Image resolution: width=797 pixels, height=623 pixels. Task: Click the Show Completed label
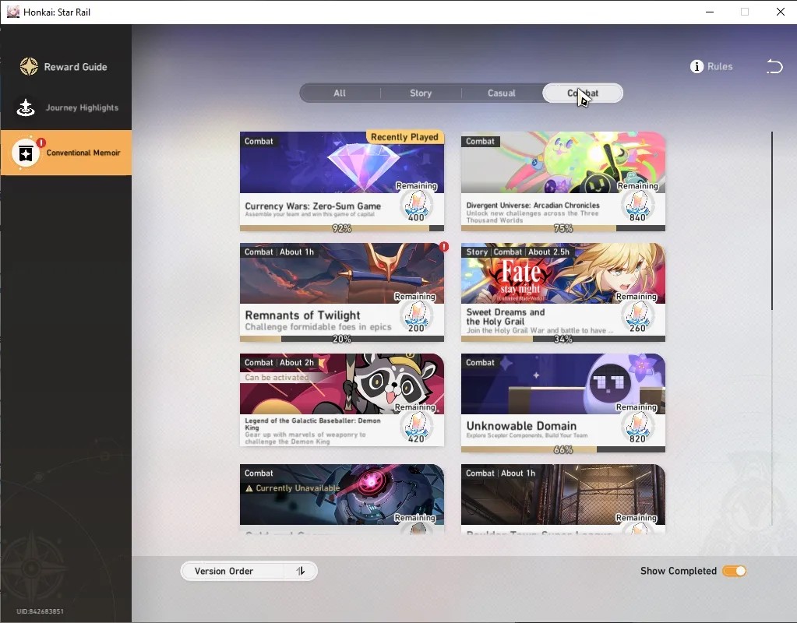pos(678,571)
